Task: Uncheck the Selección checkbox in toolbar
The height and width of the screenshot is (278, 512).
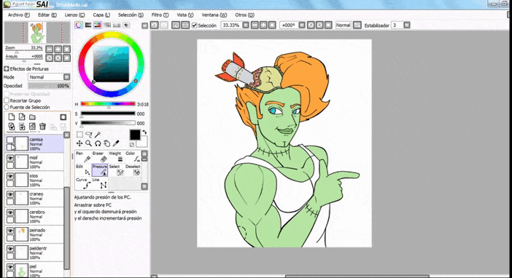Action: coord(195,25)
